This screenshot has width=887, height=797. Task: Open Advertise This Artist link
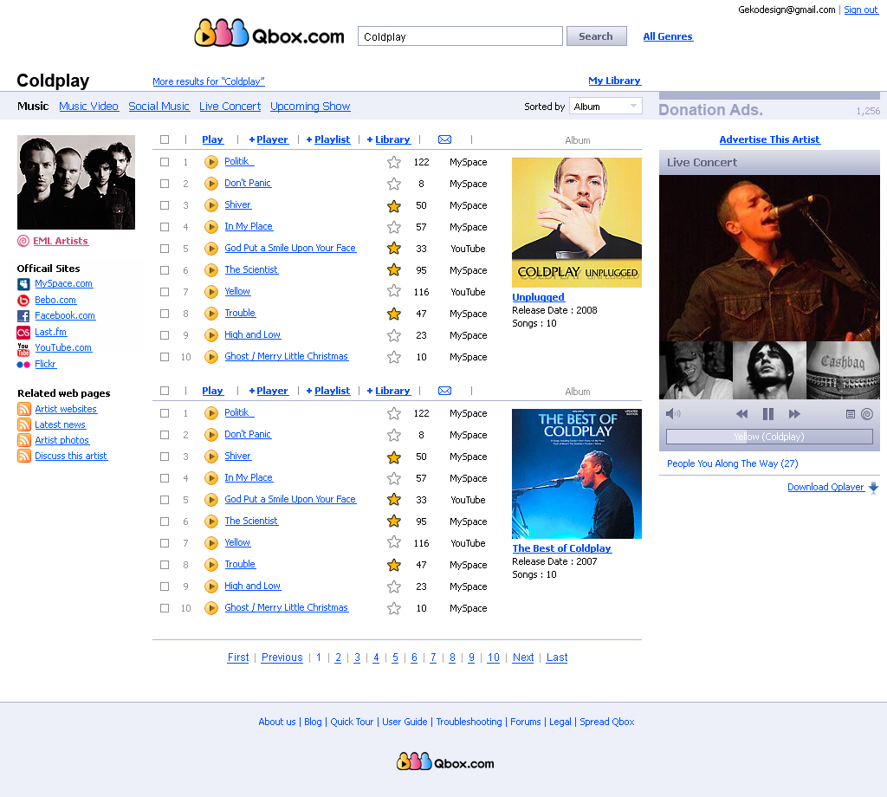pyautogui.click(x=769, y=139)
